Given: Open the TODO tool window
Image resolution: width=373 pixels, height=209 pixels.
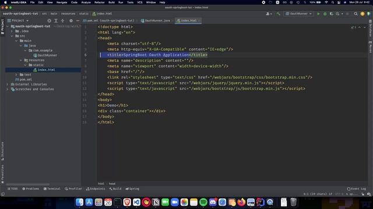Looking at the screenshot, I should point(13,189).
